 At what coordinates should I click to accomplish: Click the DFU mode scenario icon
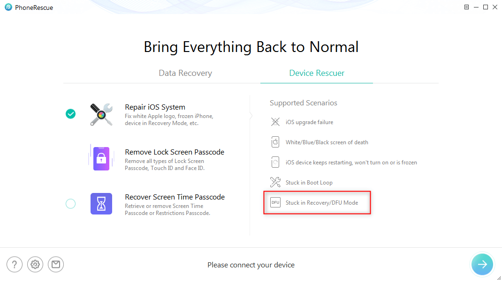pyautogui.click(x=275, y=202)
